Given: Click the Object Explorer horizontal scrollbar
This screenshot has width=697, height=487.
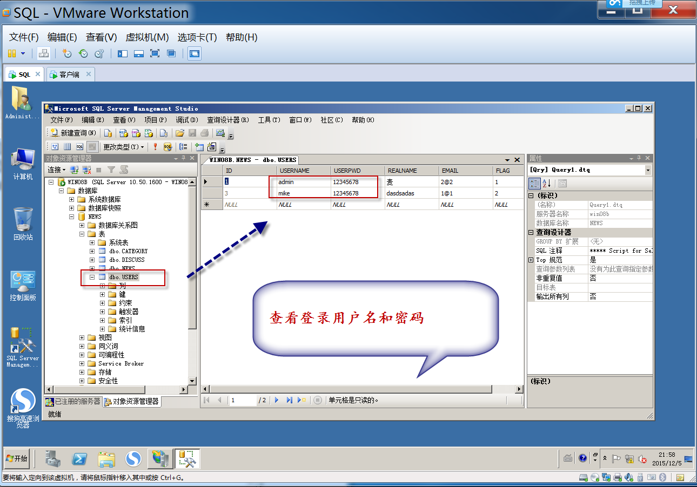Looking at the screenshot, I should [116, 389].
